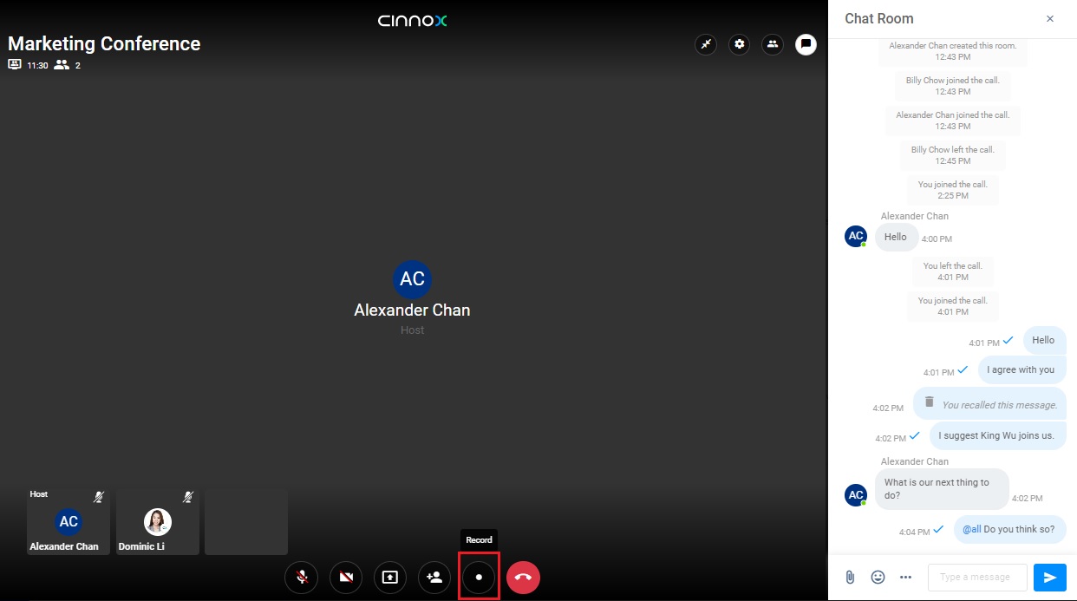The image size is (1077, 601).
Task: Click muted mic icon on Alexander Chan tile
Action: click(x=99, y=497)
